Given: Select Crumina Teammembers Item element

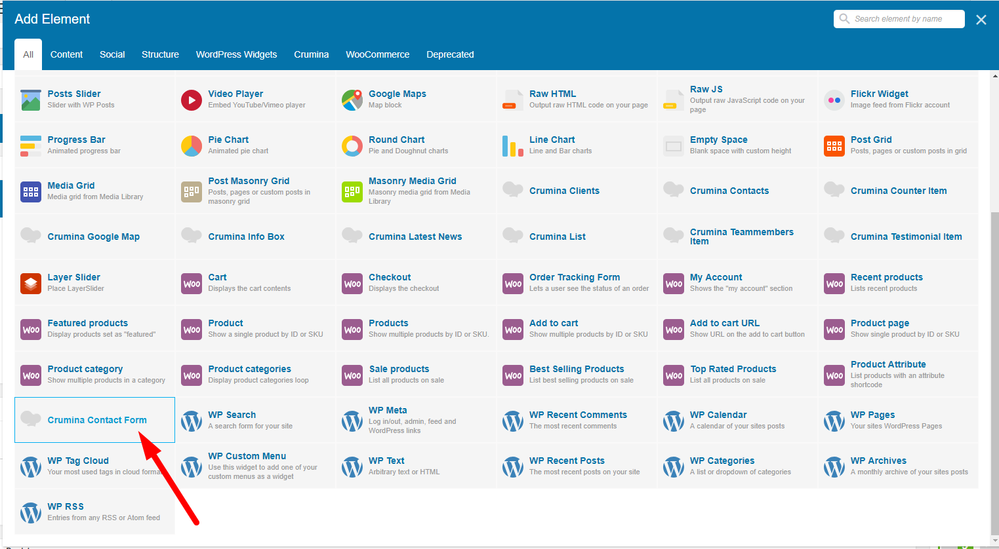Looking at the screenshot, I should pyautogui.click(x=737, y=237).
